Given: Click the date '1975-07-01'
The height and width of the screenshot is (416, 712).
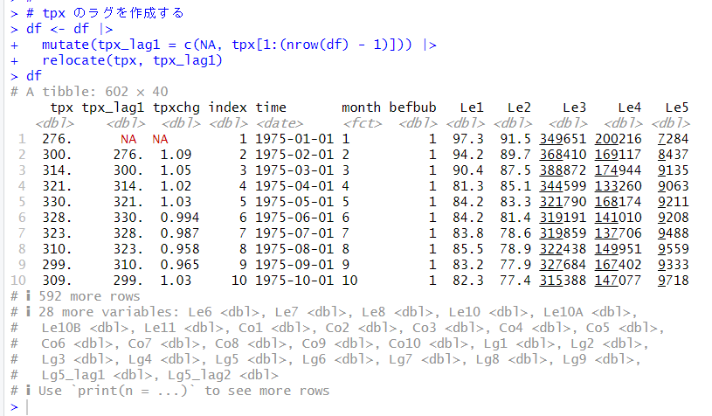Looking at the screenshot, I should tap(294, 233).
